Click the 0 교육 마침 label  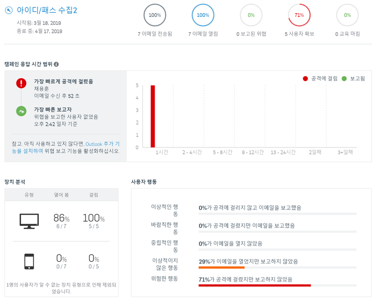[347, 34]
